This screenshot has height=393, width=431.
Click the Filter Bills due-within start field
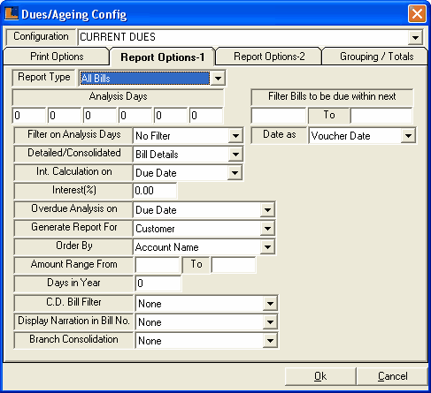[279, 116]
